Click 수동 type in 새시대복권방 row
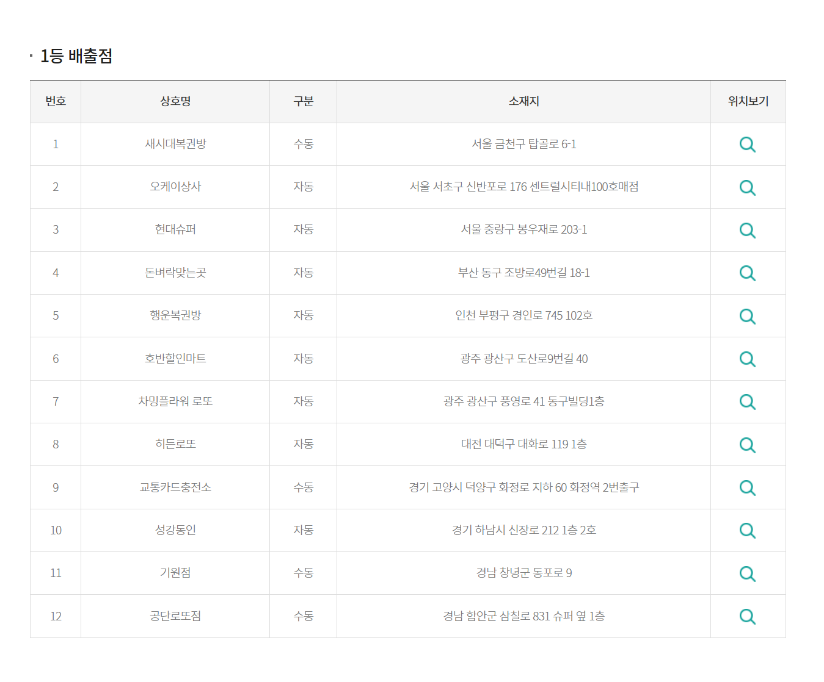This screenshot has height=682, width=824. pyautogui.click(x=303, y=144)
